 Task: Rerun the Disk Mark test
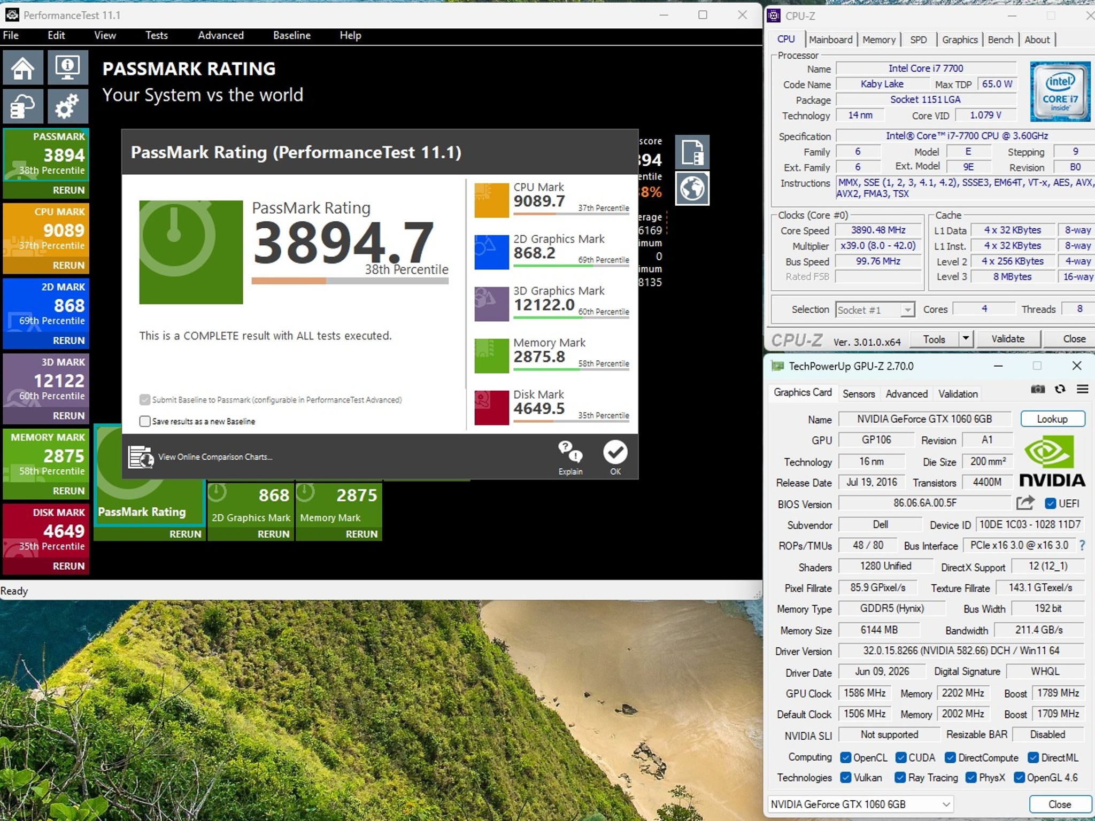[68, 566]
